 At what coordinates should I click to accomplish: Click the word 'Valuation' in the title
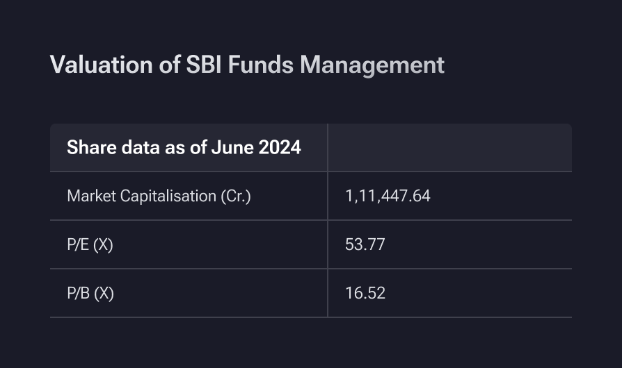click(x=101, y=65)
